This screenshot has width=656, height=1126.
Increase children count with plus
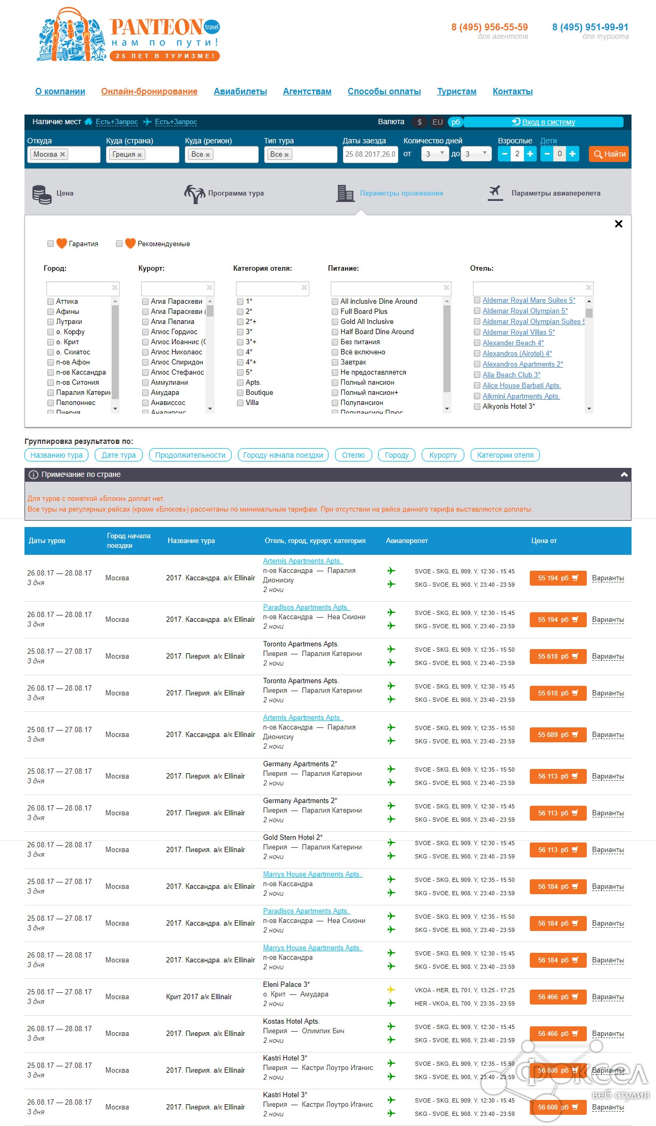coord(572,154)
